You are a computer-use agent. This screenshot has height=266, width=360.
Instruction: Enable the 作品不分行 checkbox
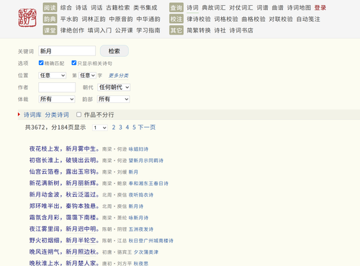click(x=78, y=115)
